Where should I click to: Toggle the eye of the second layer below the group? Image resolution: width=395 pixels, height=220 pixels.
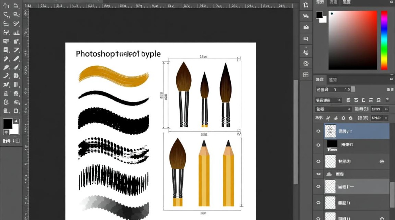click(x=318, y=202)
